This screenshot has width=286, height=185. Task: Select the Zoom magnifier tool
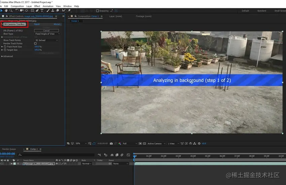[11, 11]
